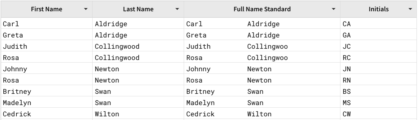Open the Initials column filter dropdown

[x=410, y=9]
